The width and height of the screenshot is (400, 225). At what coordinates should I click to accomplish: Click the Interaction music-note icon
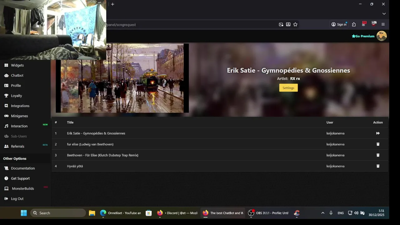[x=6, y=126]
